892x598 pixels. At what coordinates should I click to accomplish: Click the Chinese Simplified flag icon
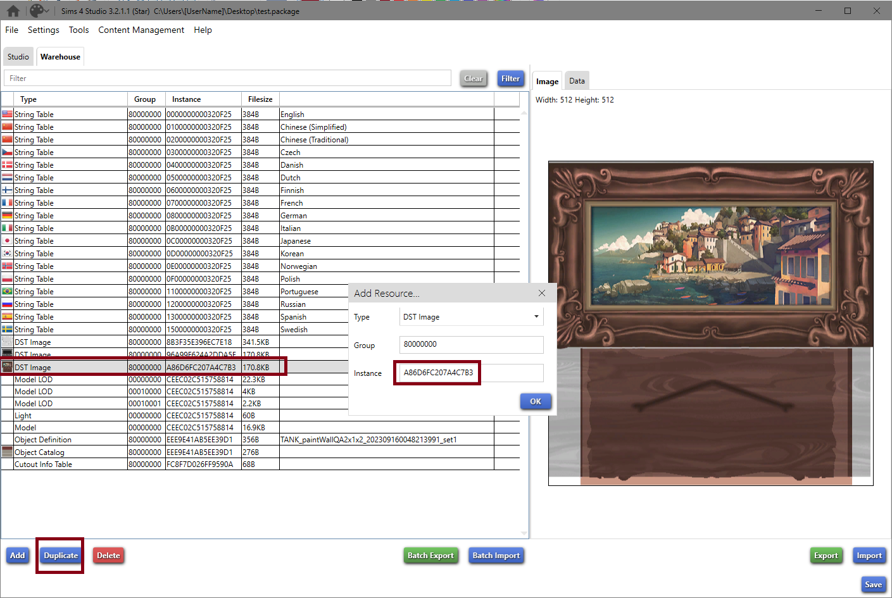coord(7,127)
